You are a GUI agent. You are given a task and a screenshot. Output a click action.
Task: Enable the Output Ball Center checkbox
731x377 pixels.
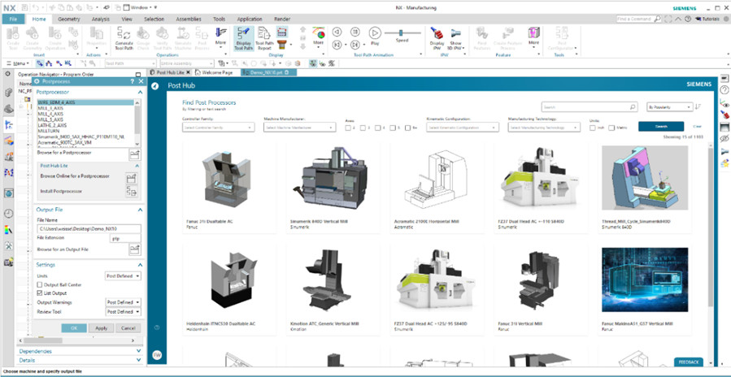(41, 284)
